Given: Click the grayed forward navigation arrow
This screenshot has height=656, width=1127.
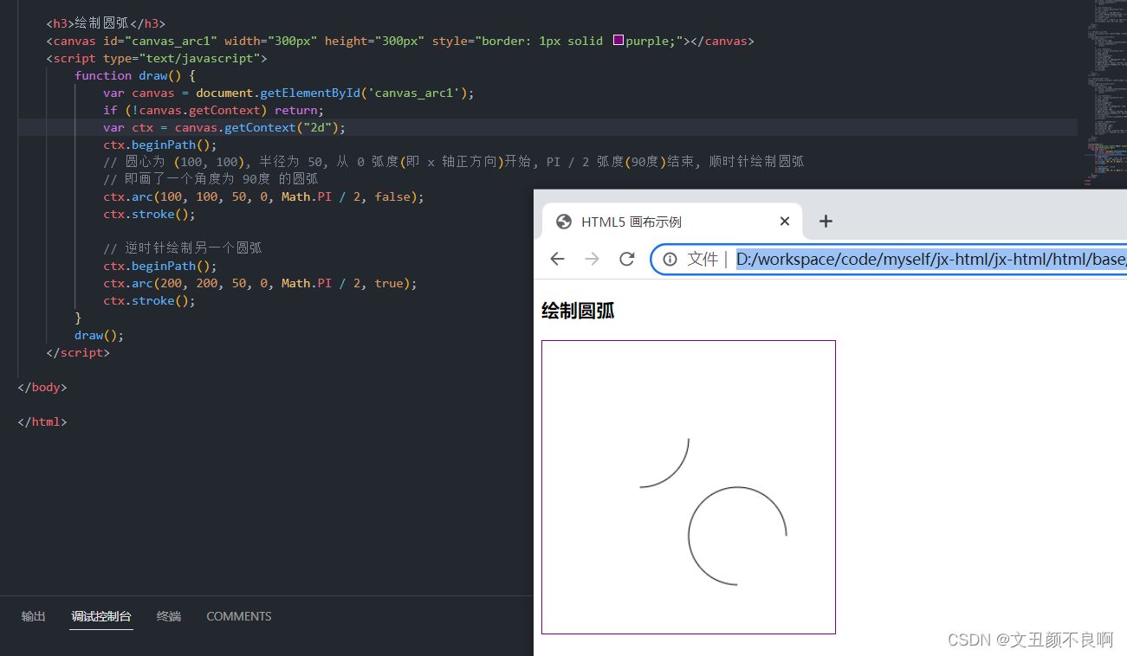Looking at the screenshot, I should point(592,258).
